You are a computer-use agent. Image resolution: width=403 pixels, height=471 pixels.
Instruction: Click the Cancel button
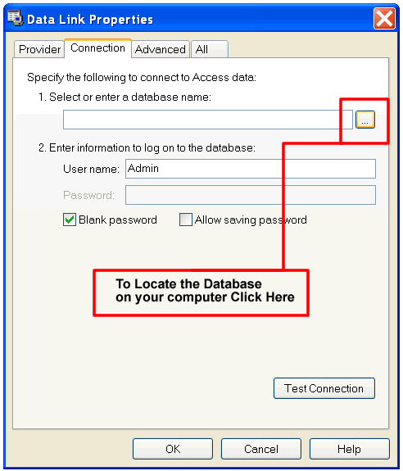coord(261,449)
